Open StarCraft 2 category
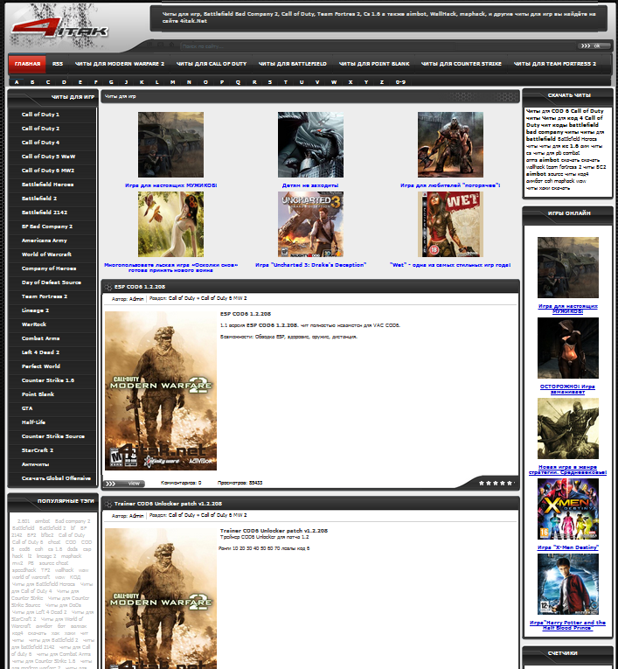618x669 pixels. [52, 450]
